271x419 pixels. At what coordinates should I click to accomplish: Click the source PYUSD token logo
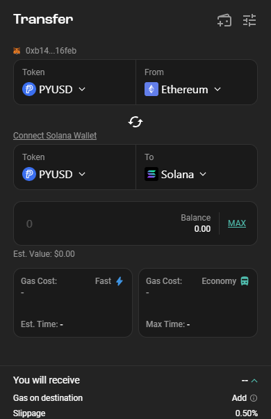pos(29,89)
